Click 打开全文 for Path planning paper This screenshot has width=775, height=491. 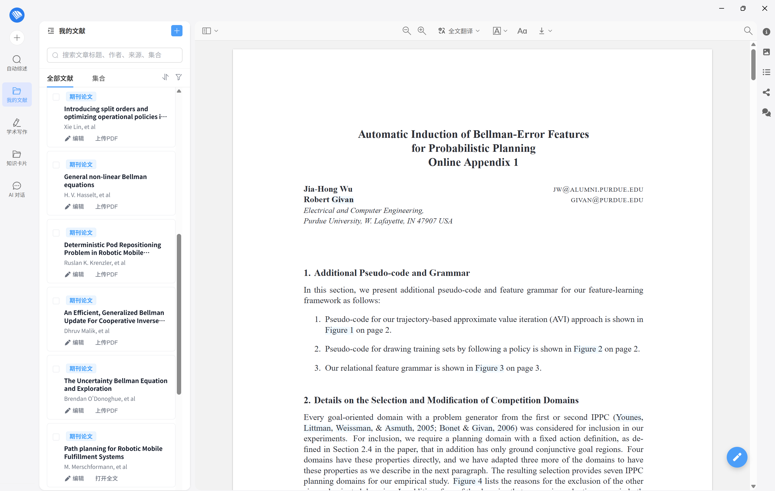(106, 478)
